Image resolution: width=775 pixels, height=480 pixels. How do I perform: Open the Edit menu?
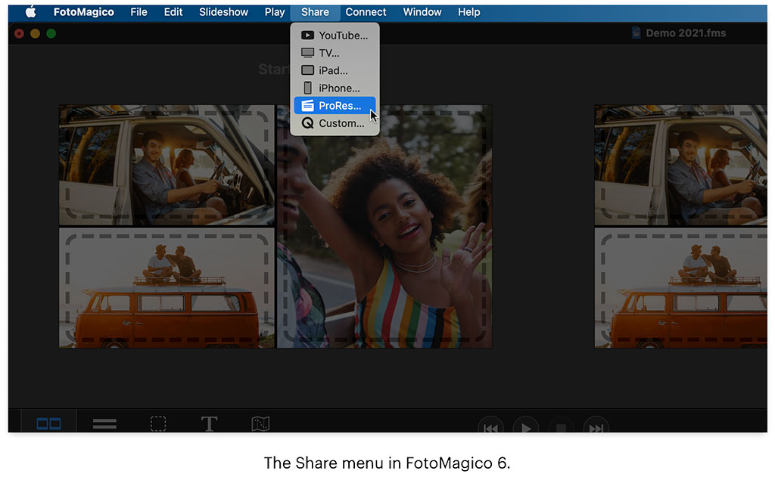pos(173,12)
